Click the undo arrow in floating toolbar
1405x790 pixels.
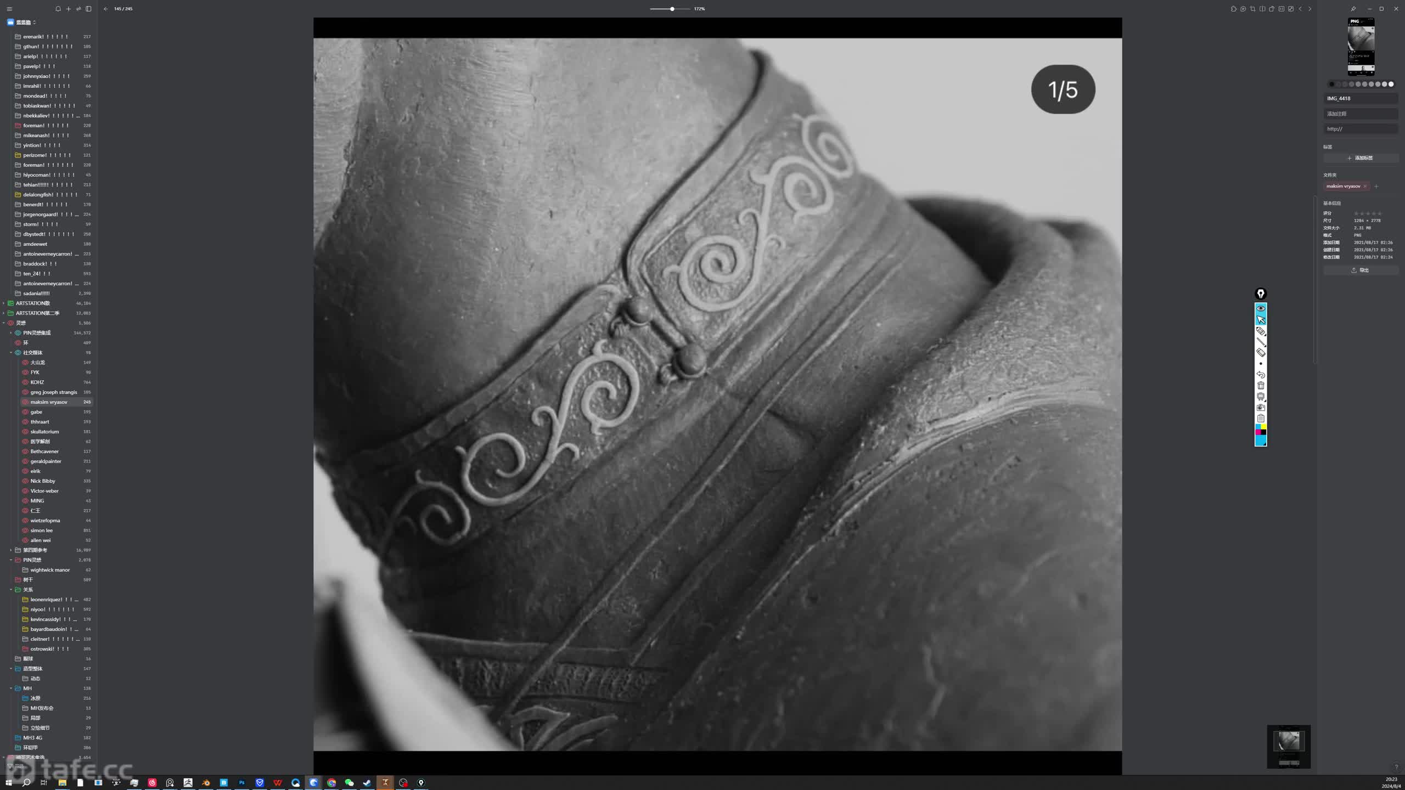(x=1261, y=375)
